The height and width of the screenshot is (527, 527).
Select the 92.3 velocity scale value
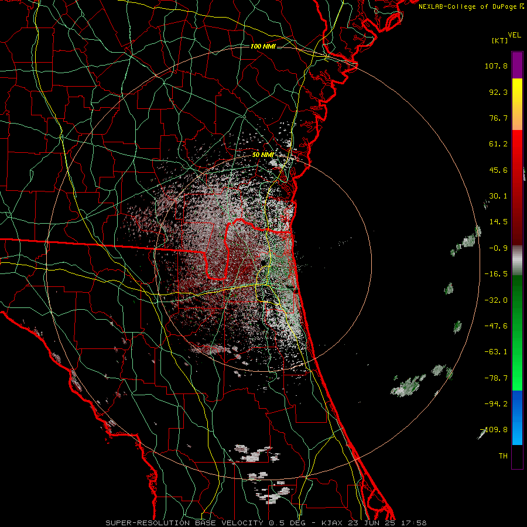[x=498, y=92]
